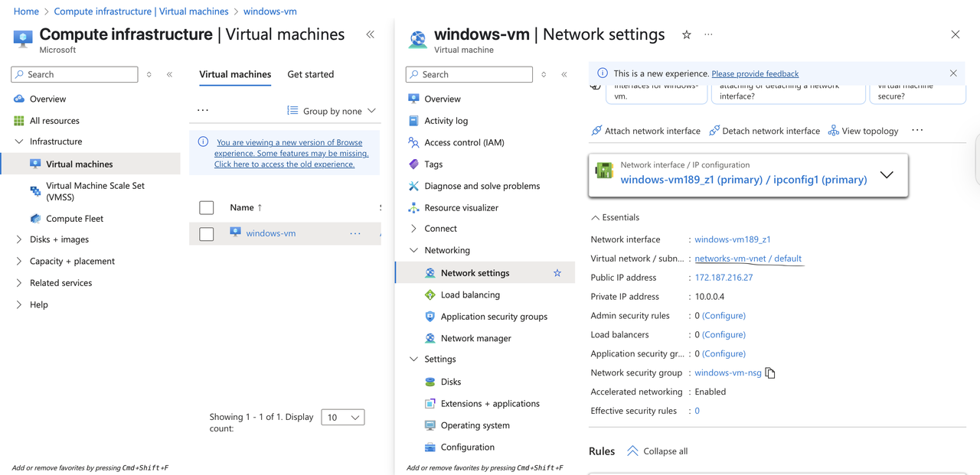Collapse the Compute infrastructure pane with double chevron

point(371,34)
